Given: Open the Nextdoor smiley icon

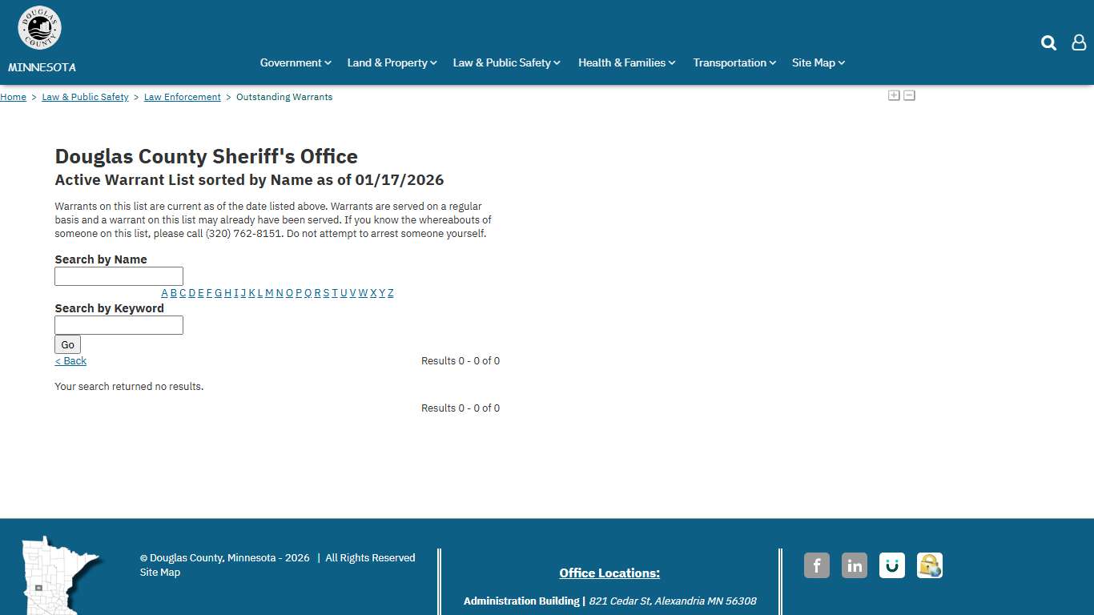Looking at the screenshot, I should tap(891, 565).
